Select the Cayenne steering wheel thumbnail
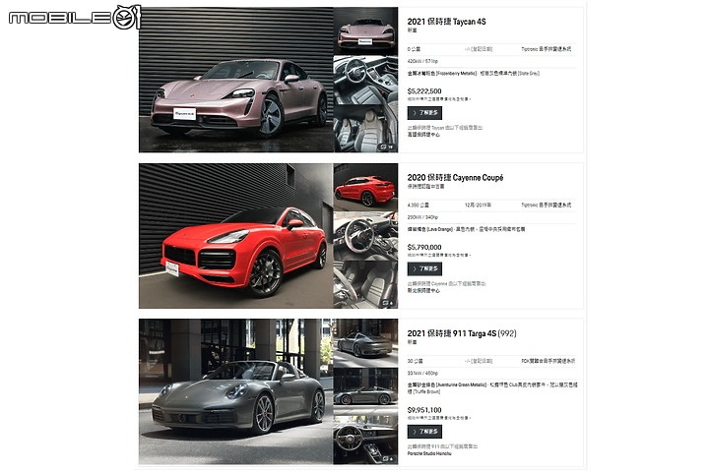The width and height of the screenshot is (709, 472). (365, 236)
